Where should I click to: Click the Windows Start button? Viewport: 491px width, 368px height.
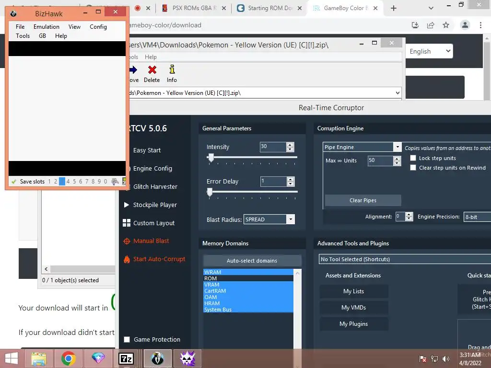(x=12, y=358)
